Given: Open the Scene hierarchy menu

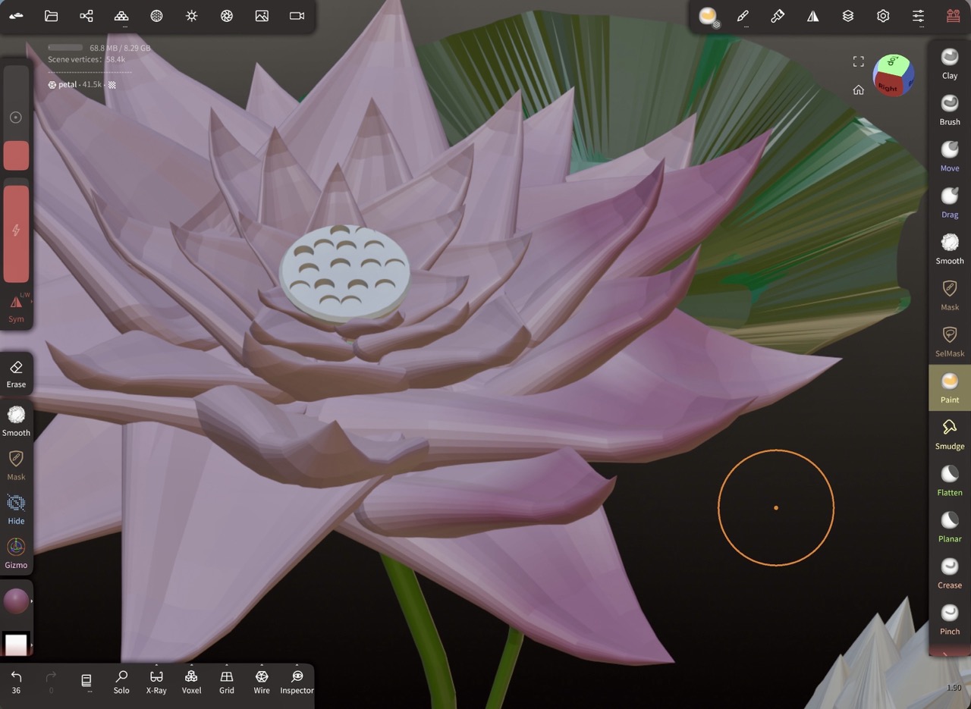Looking at the screenshot, I should [x=86, y=16].
